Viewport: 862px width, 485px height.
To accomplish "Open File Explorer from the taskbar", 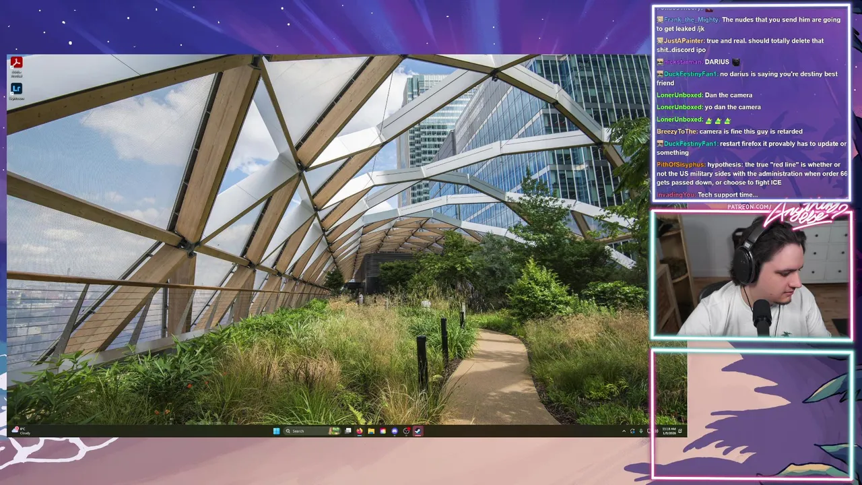I will click(x=371, y=431).
